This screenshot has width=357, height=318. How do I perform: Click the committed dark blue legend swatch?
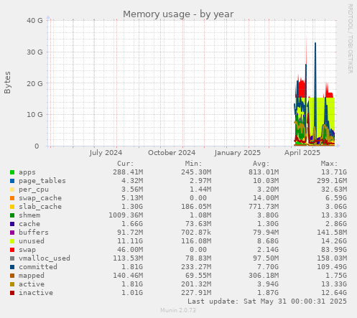pos(12,267)
